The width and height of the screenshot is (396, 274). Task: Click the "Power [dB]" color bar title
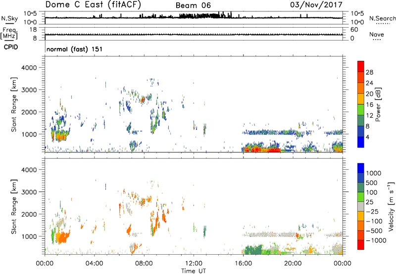tap(378, 104)
